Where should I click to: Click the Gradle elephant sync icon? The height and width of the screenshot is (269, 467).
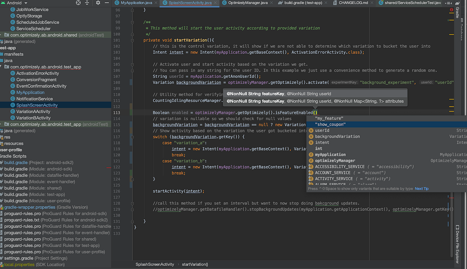click(x=457, y=3)
